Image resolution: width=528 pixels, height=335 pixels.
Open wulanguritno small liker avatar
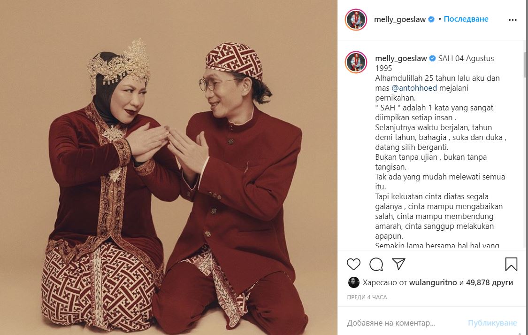(353, 282)
